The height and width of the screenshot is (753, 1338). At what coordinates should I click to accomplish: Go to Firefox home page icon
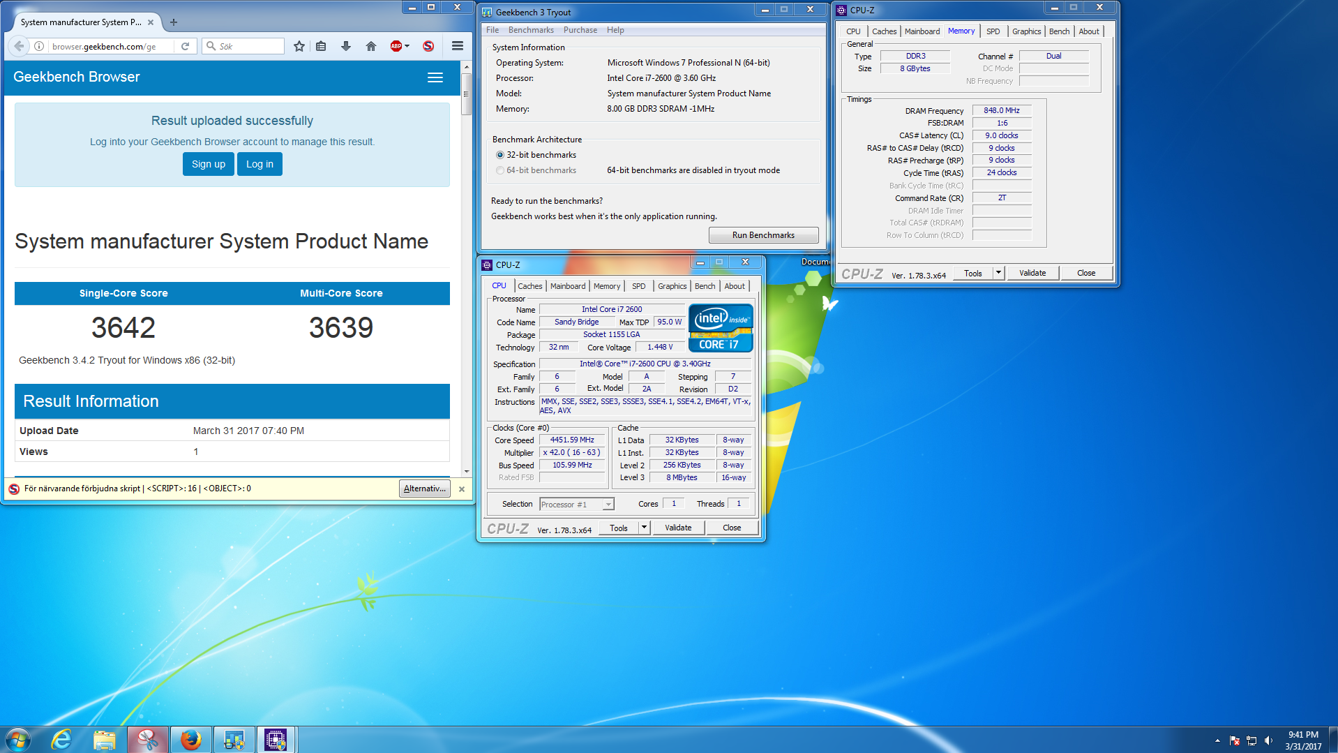point(371,46)
